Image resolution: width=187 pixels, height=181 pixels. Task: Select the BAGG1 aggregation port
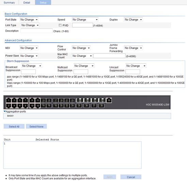point(10,116)
